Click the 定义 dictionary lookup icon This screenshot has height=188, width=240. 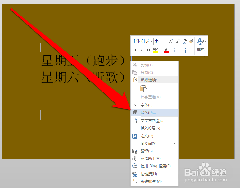(134, 136)
